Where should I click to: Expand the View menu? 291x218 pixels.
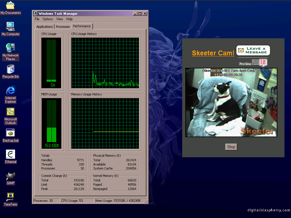click(59, 19)
